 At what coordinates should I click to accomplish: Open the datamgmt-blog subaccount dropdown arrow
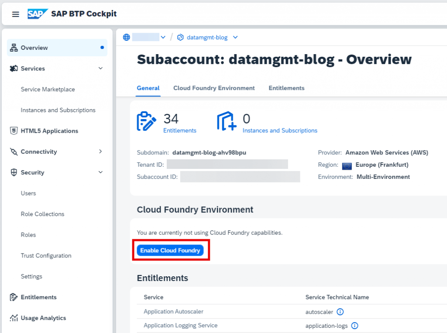click(235, 38)
